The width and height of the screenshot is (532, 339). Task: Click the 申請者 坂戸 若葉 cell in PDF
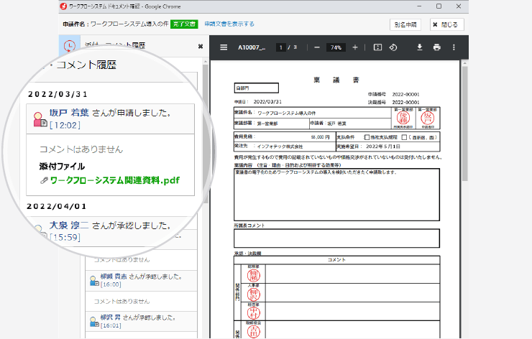[350, 124]
